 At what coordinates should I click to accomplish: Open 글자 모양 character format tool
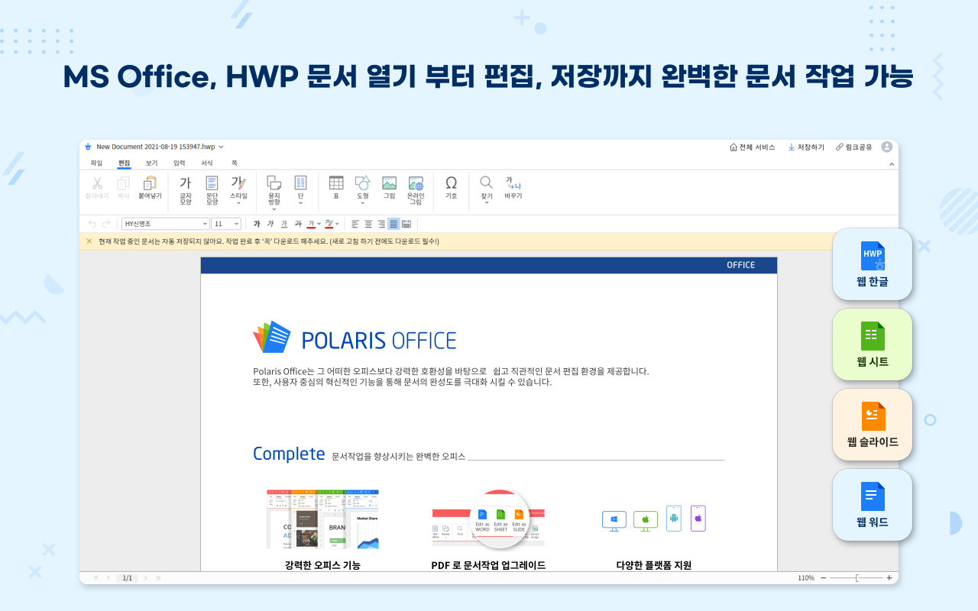coord(185,183)
